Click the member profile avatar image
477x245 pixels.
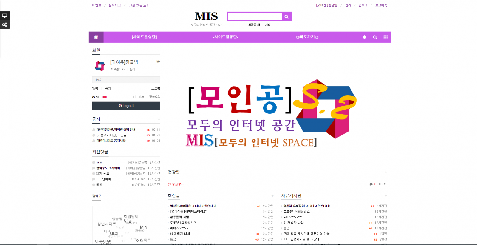(x=100, y=66)
